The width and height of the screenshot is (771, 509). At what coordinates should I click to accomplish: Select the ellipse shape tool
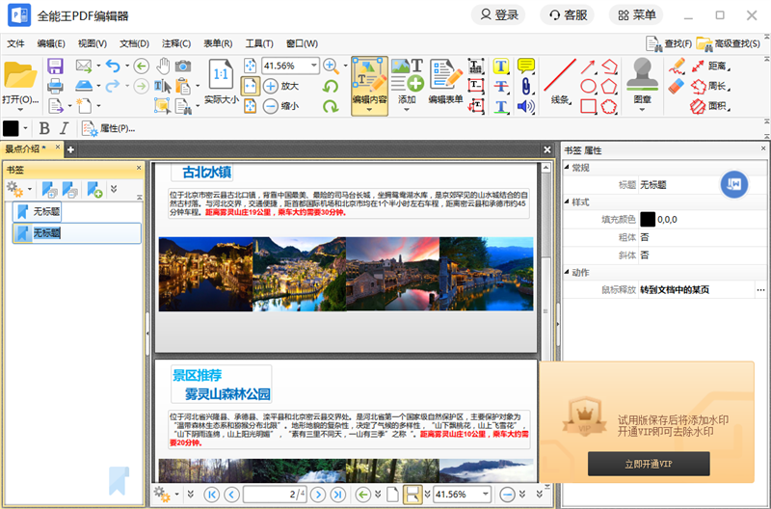(x=588, y=86)
